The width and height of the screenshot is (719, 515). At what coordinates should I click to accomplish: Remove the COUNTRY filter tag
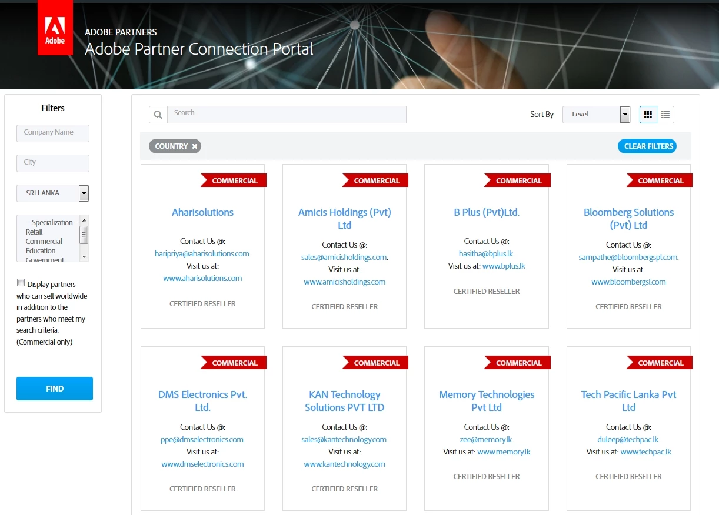[x=195, y=146]
